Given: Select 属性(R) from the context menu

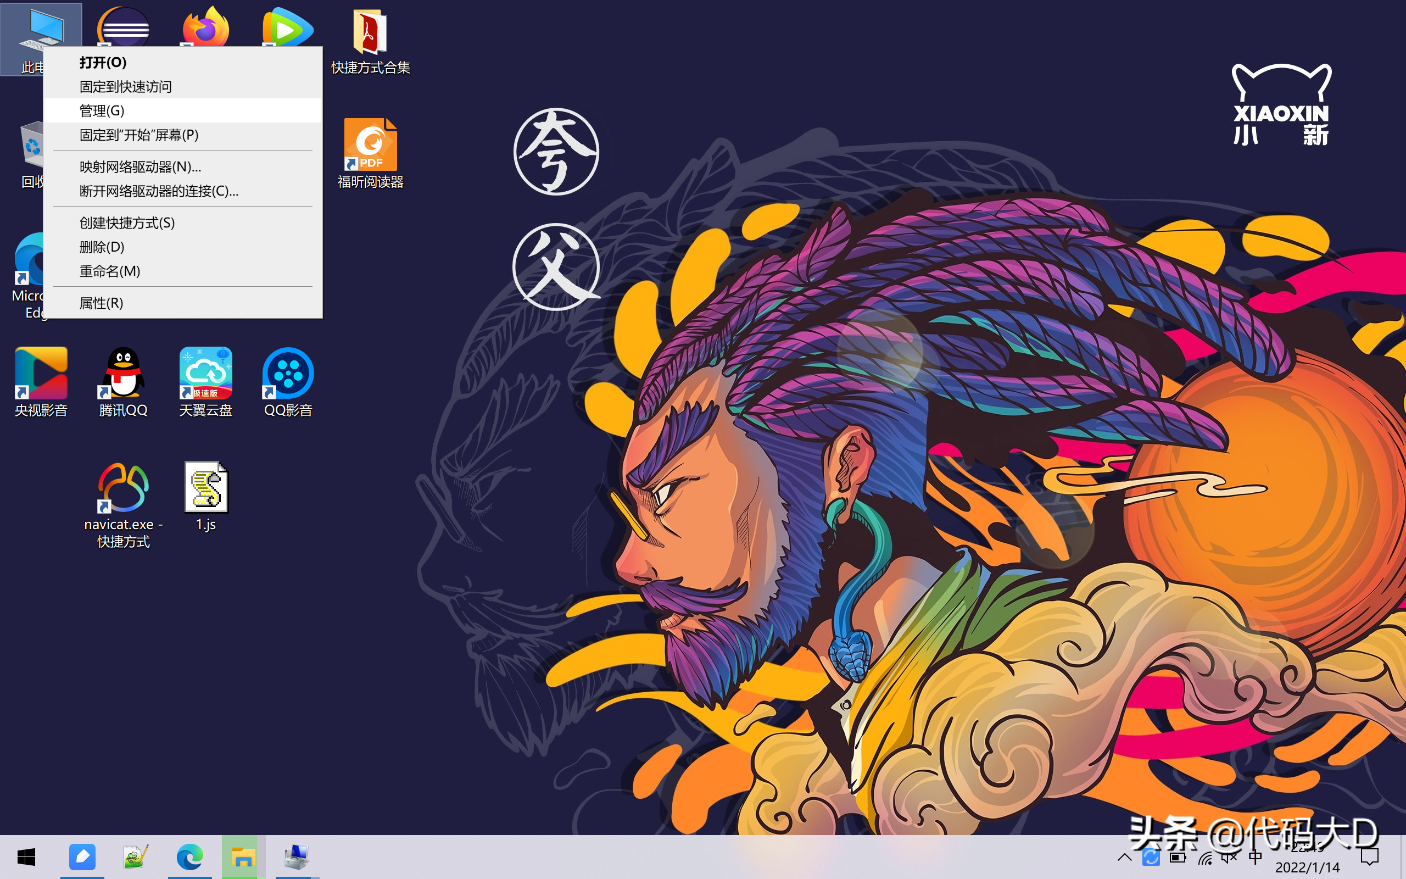Looking at the screenshot, I should click(x=101, y=303).
